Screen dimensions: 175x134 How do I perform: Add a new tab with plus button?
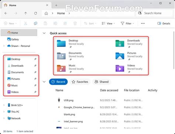tap(56, 5)
